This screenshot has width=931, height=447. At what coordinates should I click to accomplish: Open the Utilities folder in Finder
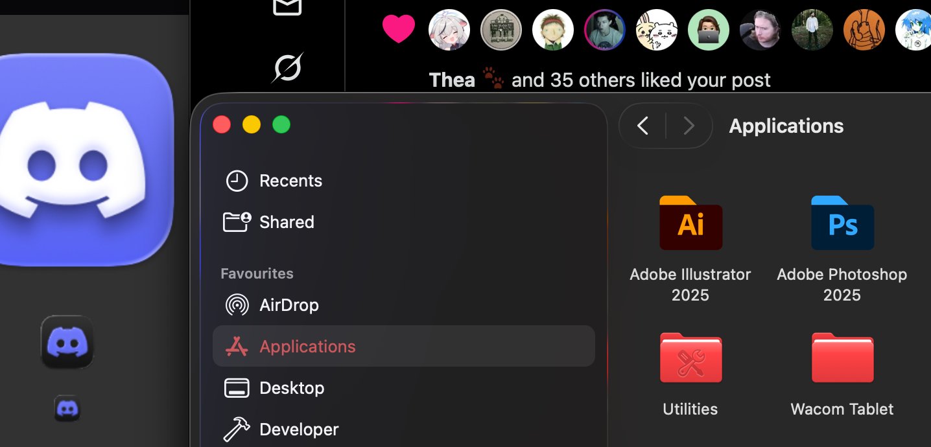[690, 358]
